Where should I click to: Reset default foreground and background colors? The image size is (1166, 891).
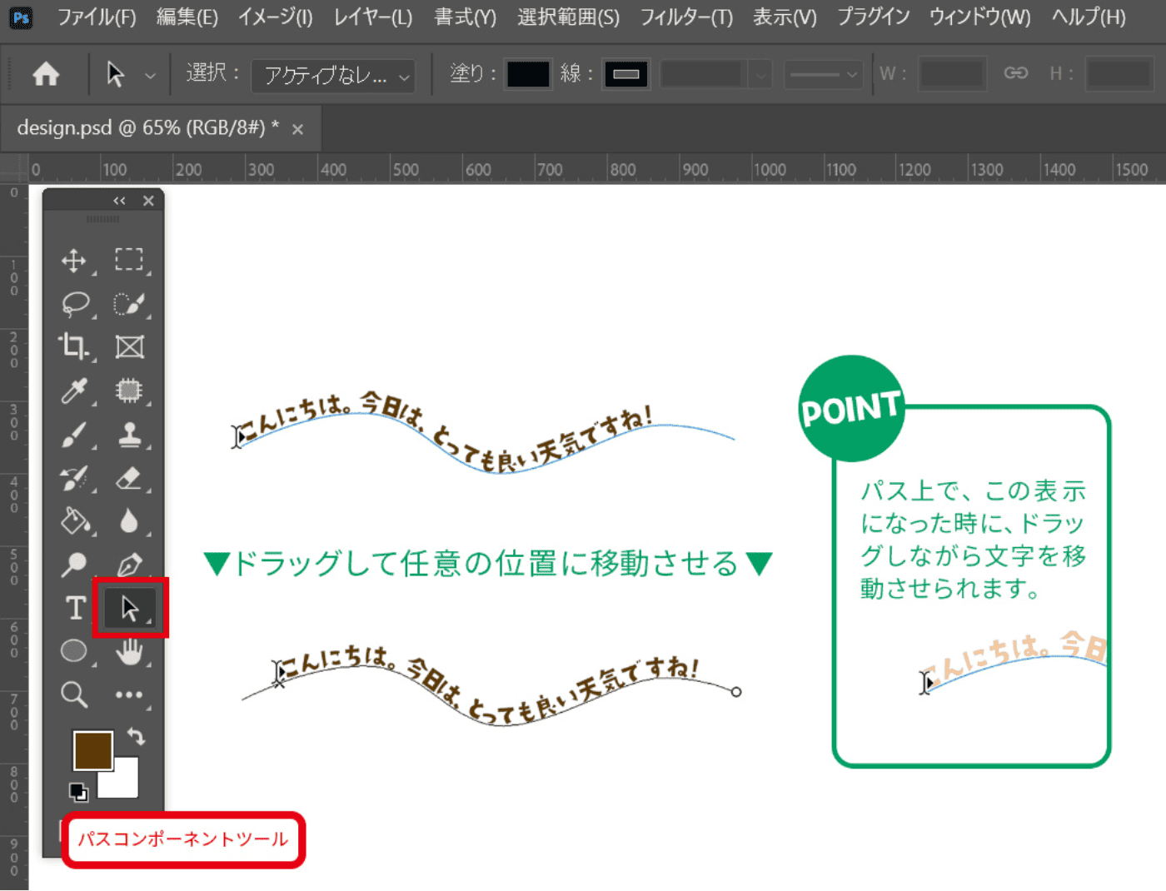pos(78,792)
